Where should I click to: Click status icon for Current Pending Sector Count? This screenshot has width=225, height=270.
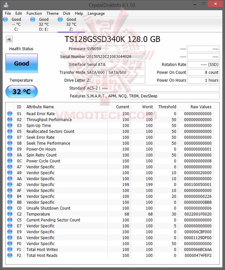point(10,220)
